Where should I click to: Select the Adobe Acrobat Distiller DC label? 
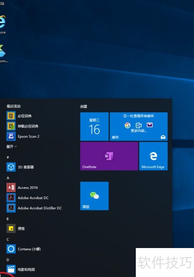(40, 208)
